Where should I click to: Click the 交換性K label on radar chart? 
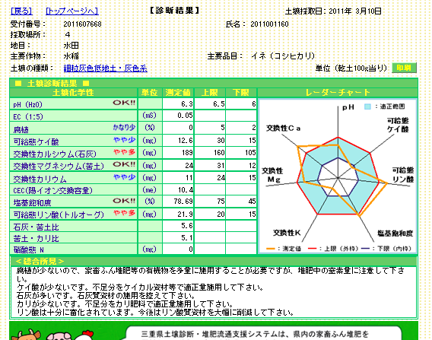(x=287, y=233)
